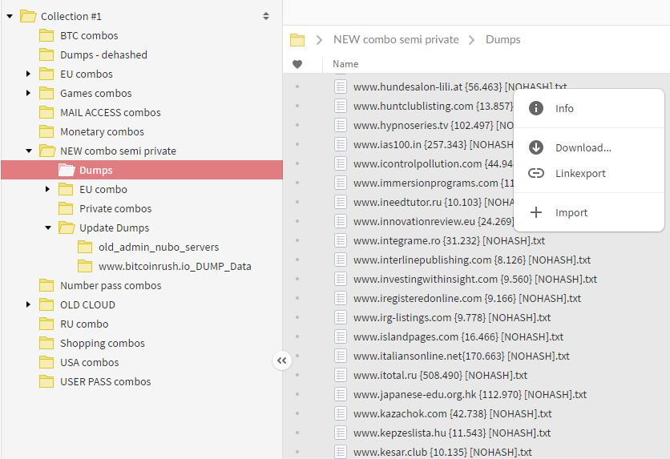This screenshot has height=459, width=670.
Task: Sort files by the Name column
Action: [x=345, y=64]
